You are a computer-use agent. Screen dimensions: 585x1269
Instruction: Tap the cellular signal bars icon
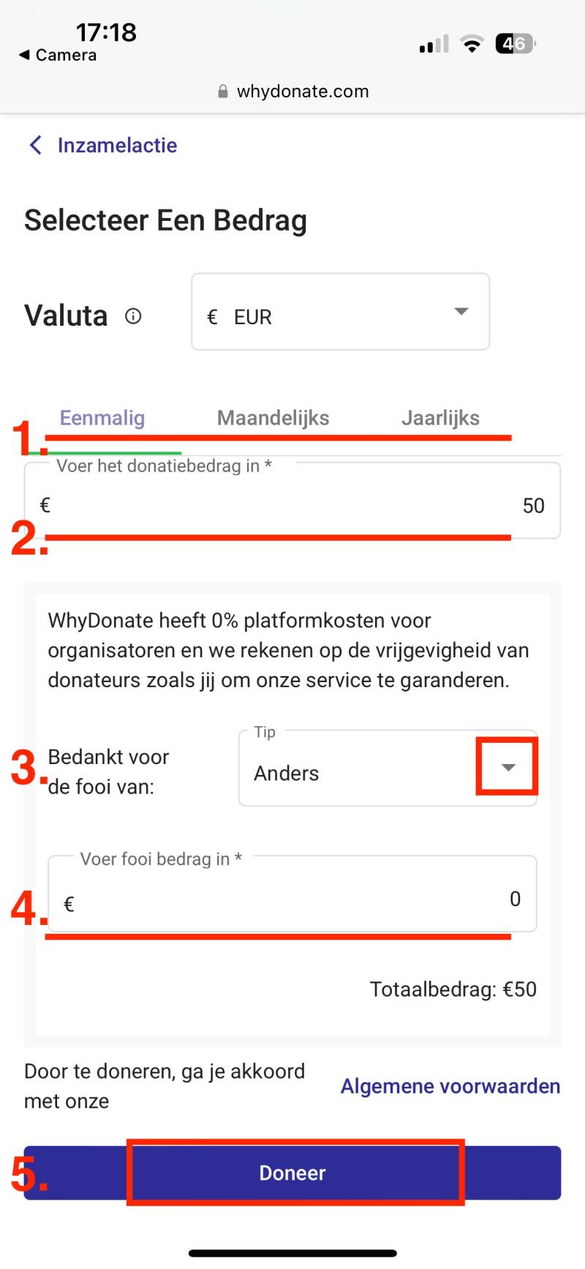click(x=434, y=45)
